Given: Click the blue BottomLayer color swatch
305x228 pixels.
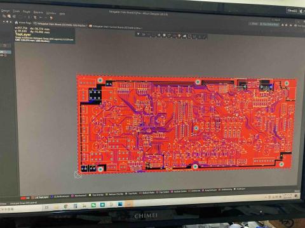Looking at the screenshot, I should pyautogui.click(x=51, y=197).
